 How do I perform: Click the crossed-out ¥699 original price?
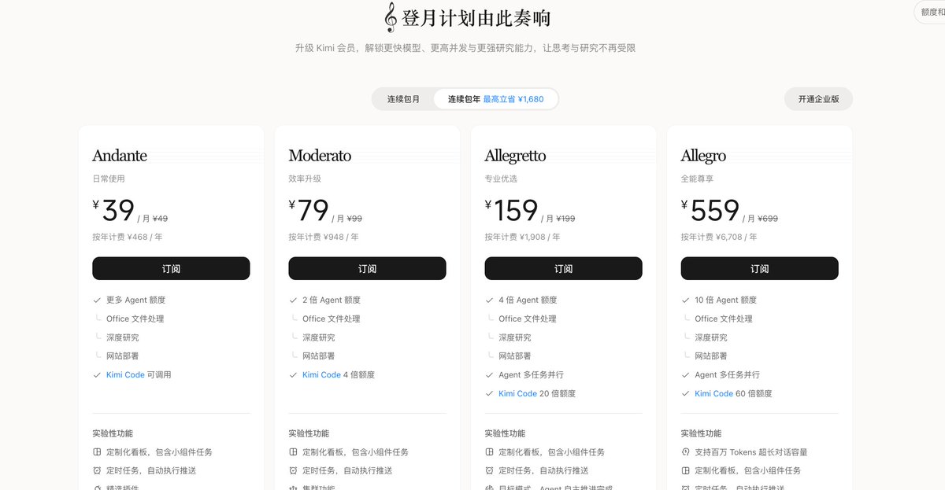pos(767,219)
